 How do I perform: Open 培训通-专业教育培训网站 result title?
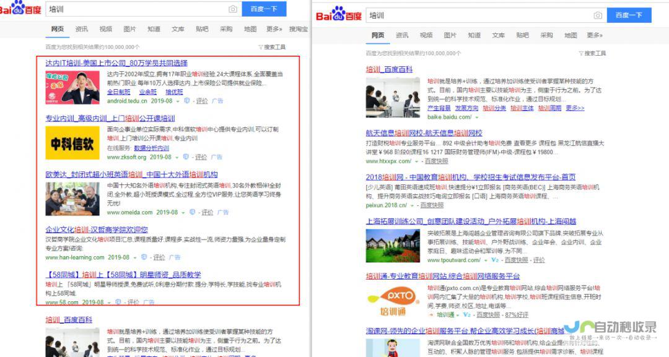pos(443,277)
